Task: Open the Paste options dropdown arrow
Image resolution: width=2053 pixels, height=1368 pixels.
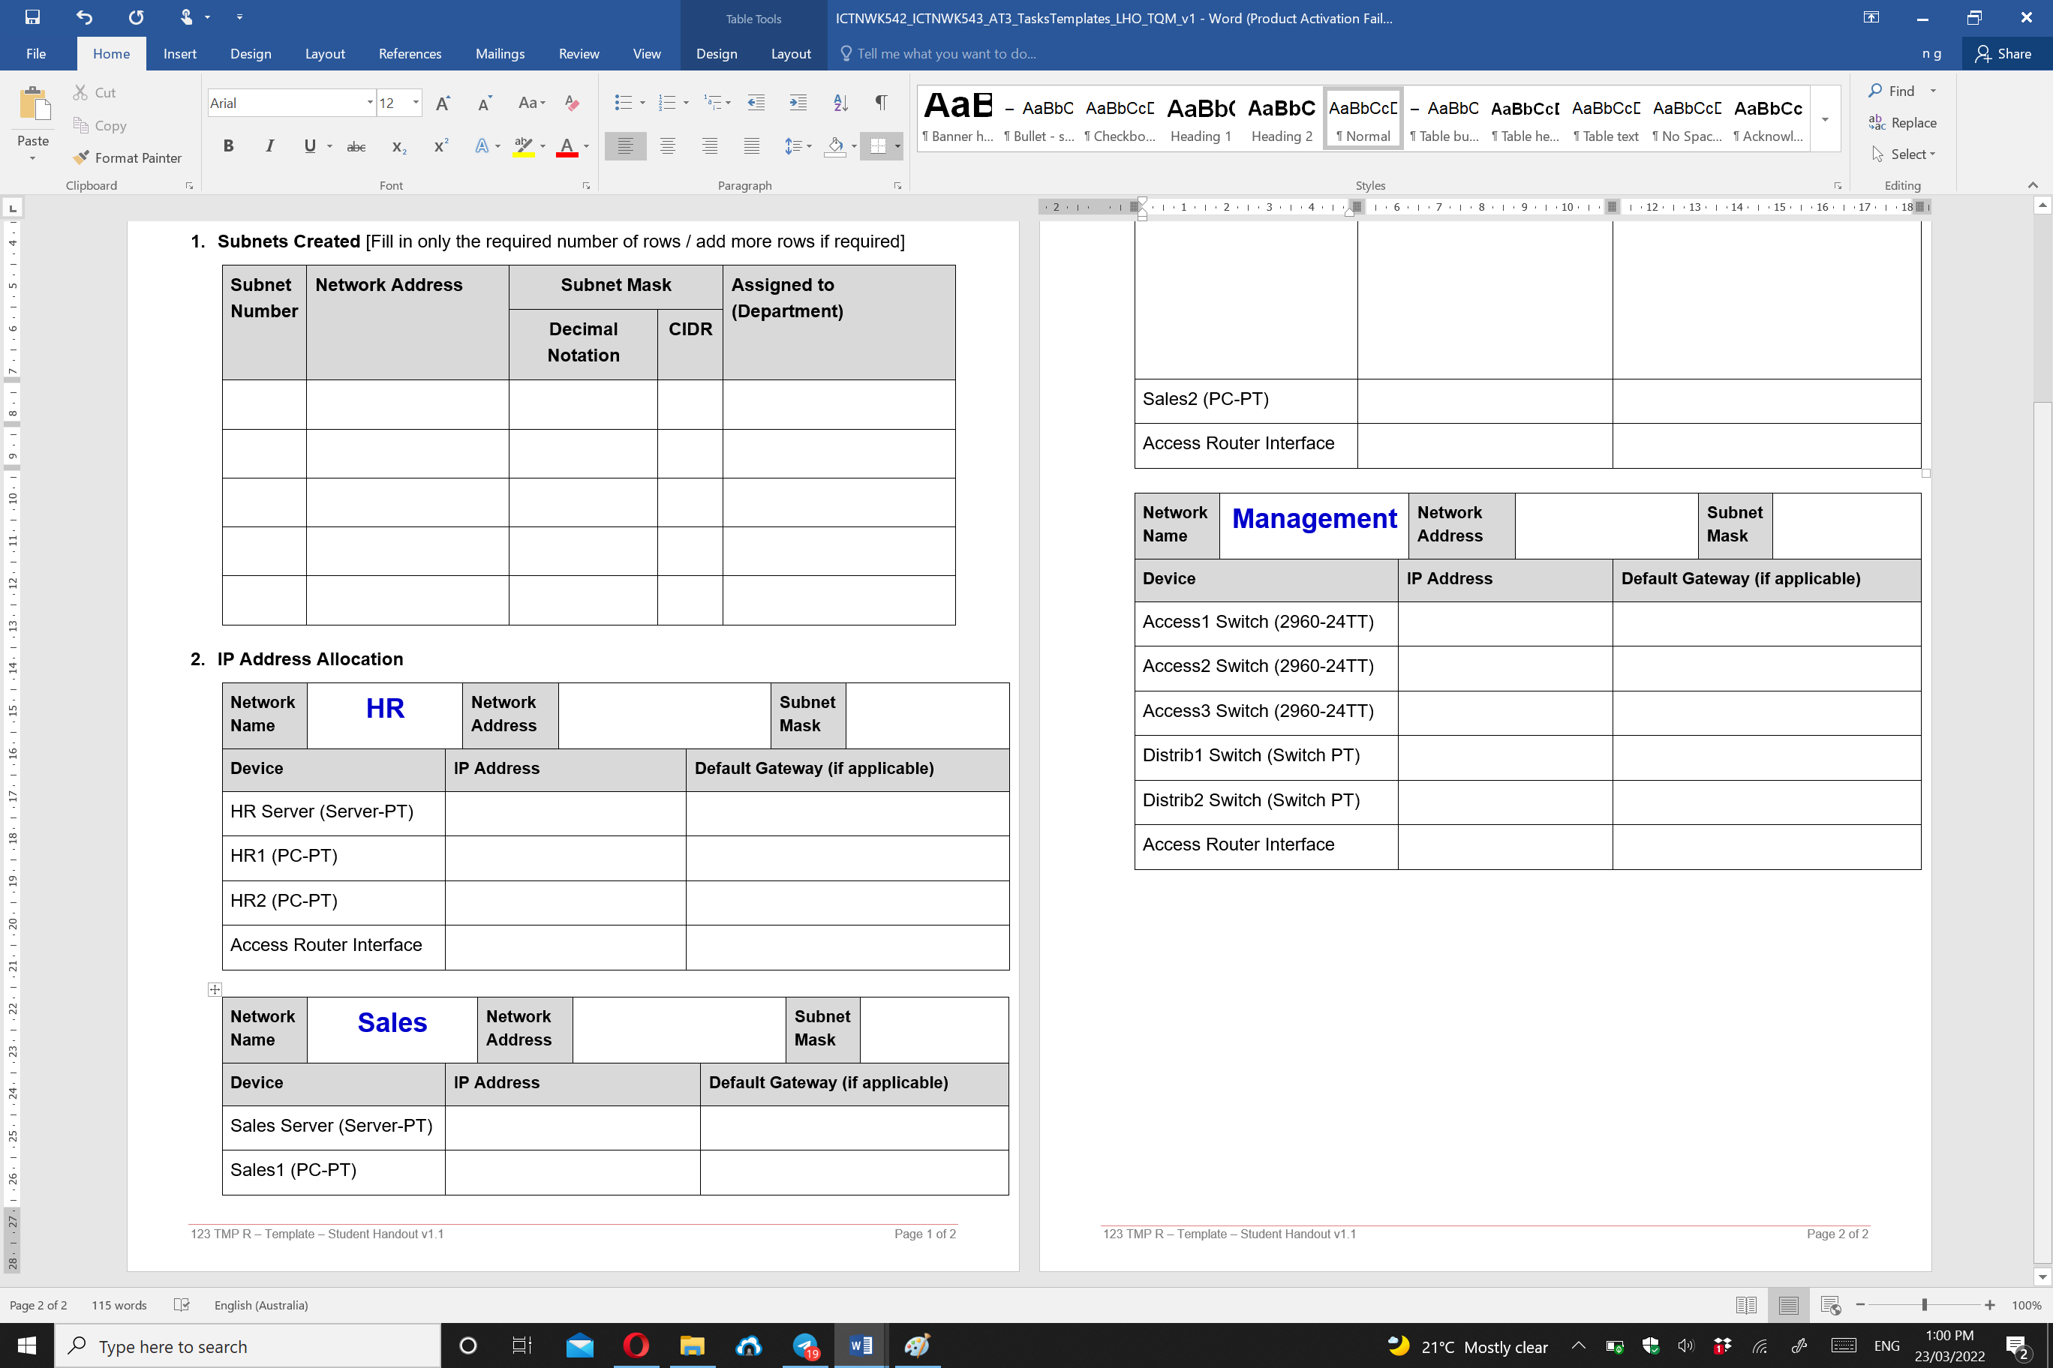Action: tap(33, 159)
